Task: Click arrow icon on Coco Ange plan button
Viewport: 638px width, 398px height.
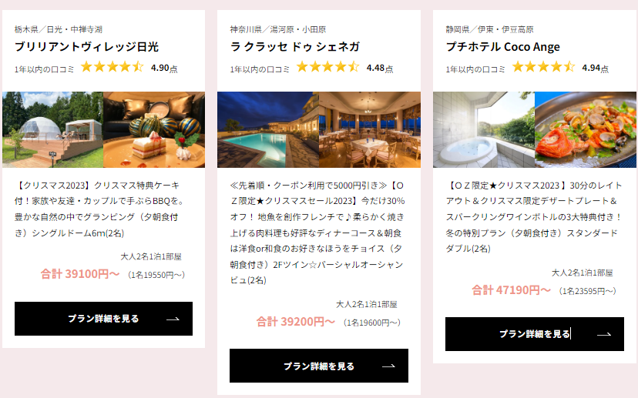Action: click(604, 335)
